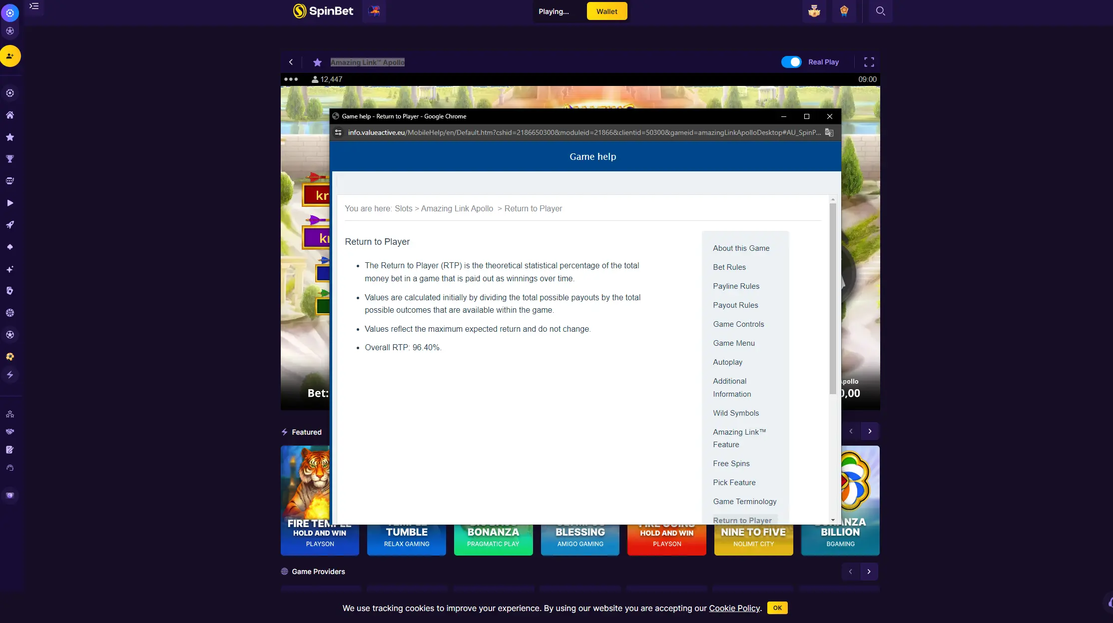Click the play triangle icon in sidebar

pos(10,203)
